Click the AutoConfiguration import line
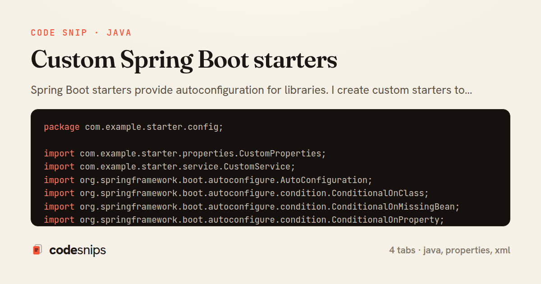The height and width of the screenshot is (284, 541). click(208, 180)
